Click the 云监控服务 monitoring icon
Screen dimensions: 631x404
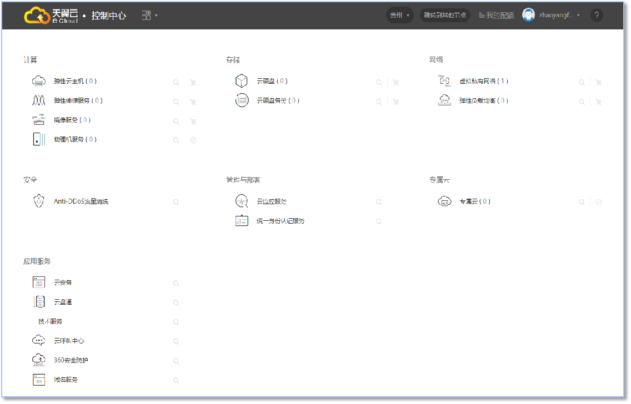click(x=241, y=201)
